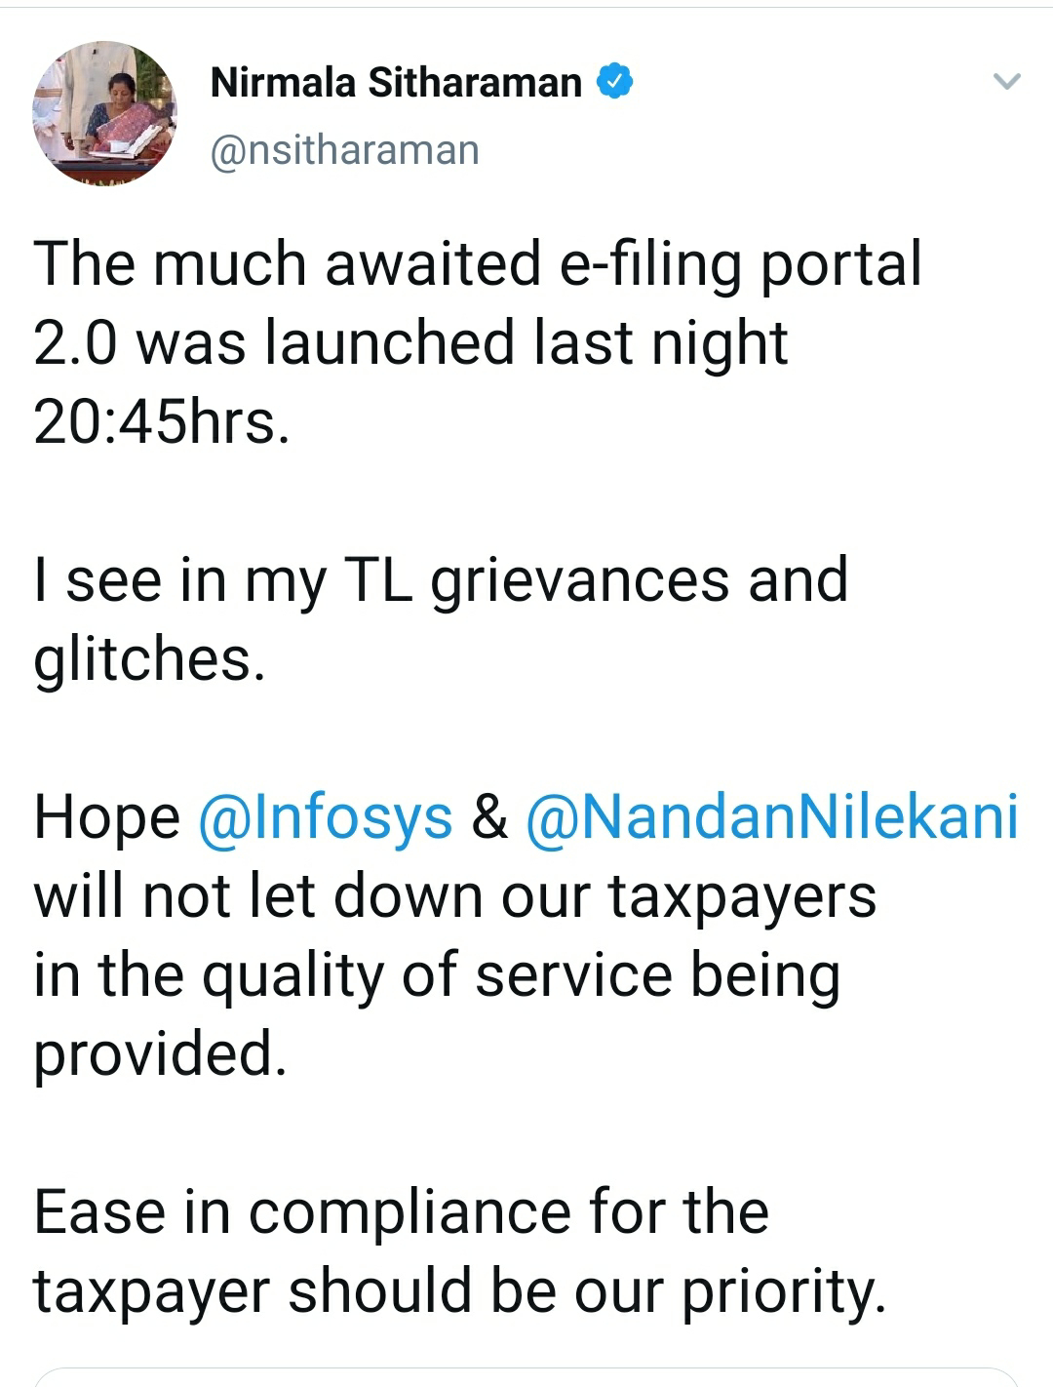This screenshot has height=1387, width=1053.
Task: Open the embedded card below the tweet
Action: click(x=526, y=1376)
